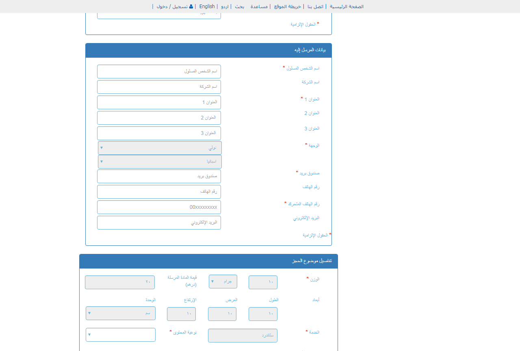Open the site map (خريطة الموقع) page
Viewport: 520px width, 351px height.
point(286,6)
